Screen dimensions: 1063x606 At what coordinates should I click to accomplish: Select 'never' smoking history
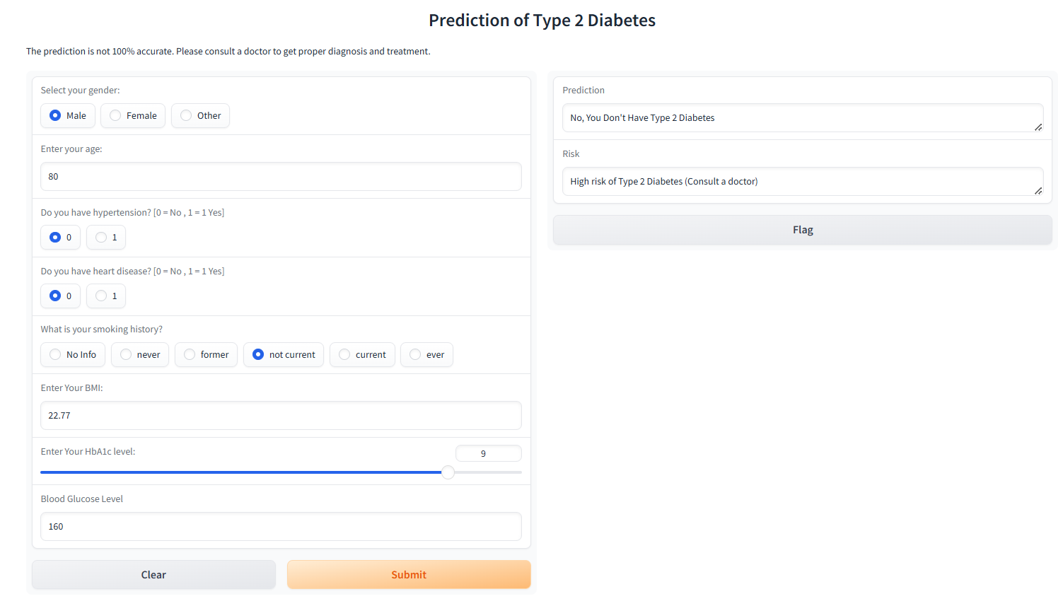[x=126, y=355]
